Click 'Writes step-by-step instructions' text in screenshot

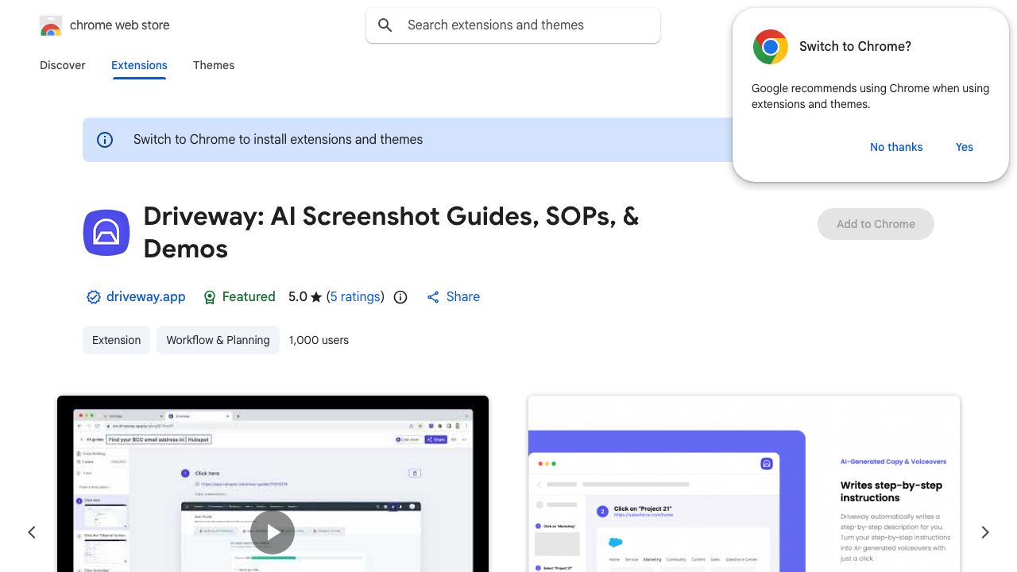[891, 492]
